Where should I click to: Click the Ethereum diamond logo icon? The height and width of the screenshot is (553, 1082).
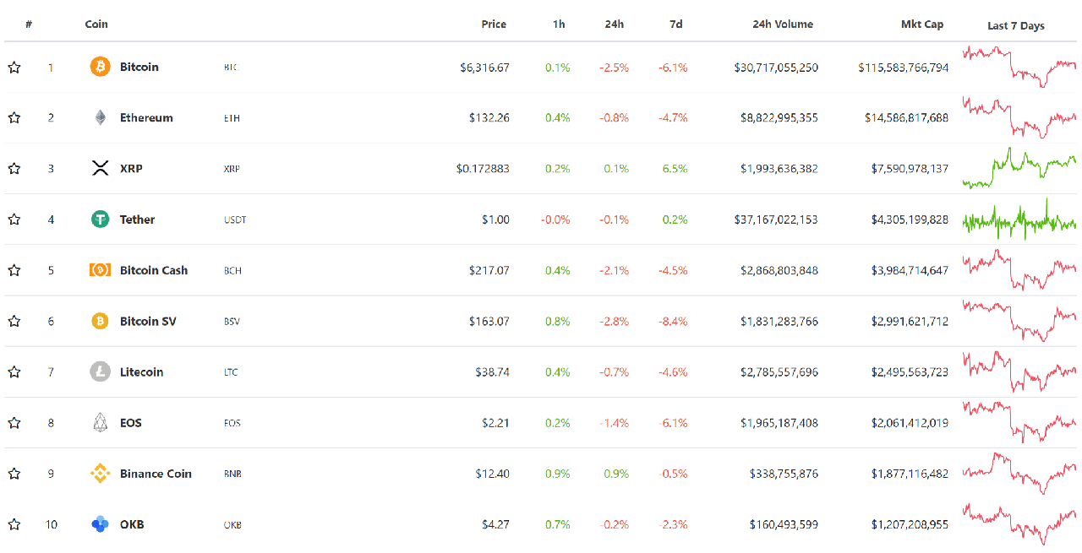100,117
